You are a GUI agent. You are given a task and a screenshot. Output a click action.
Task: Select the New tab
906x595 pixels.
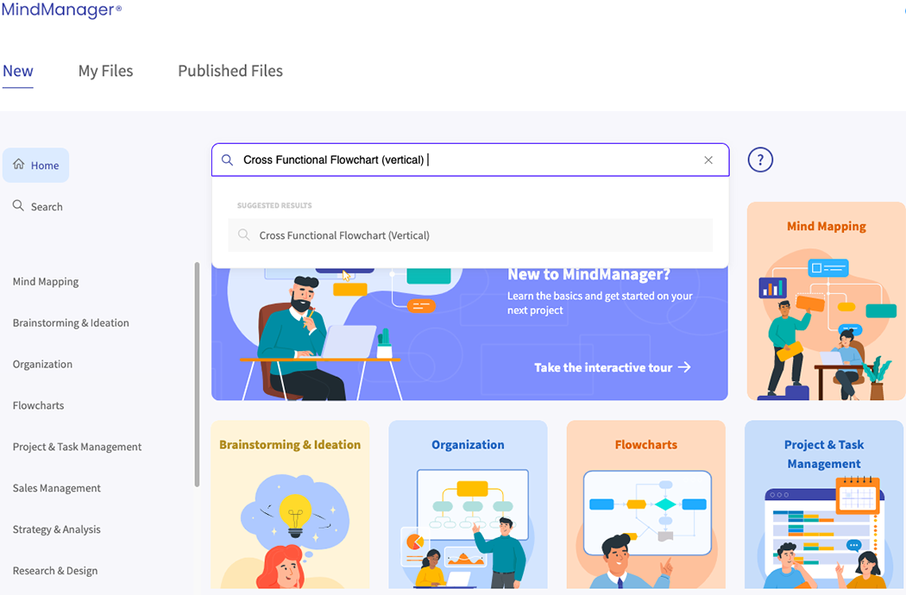click(x=18, y=71)
